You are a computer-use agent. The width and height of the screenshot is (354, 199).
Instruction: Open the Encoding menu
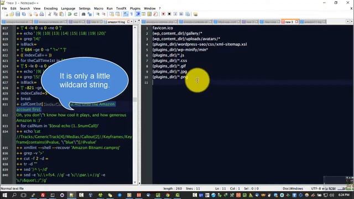pos(51,8)
